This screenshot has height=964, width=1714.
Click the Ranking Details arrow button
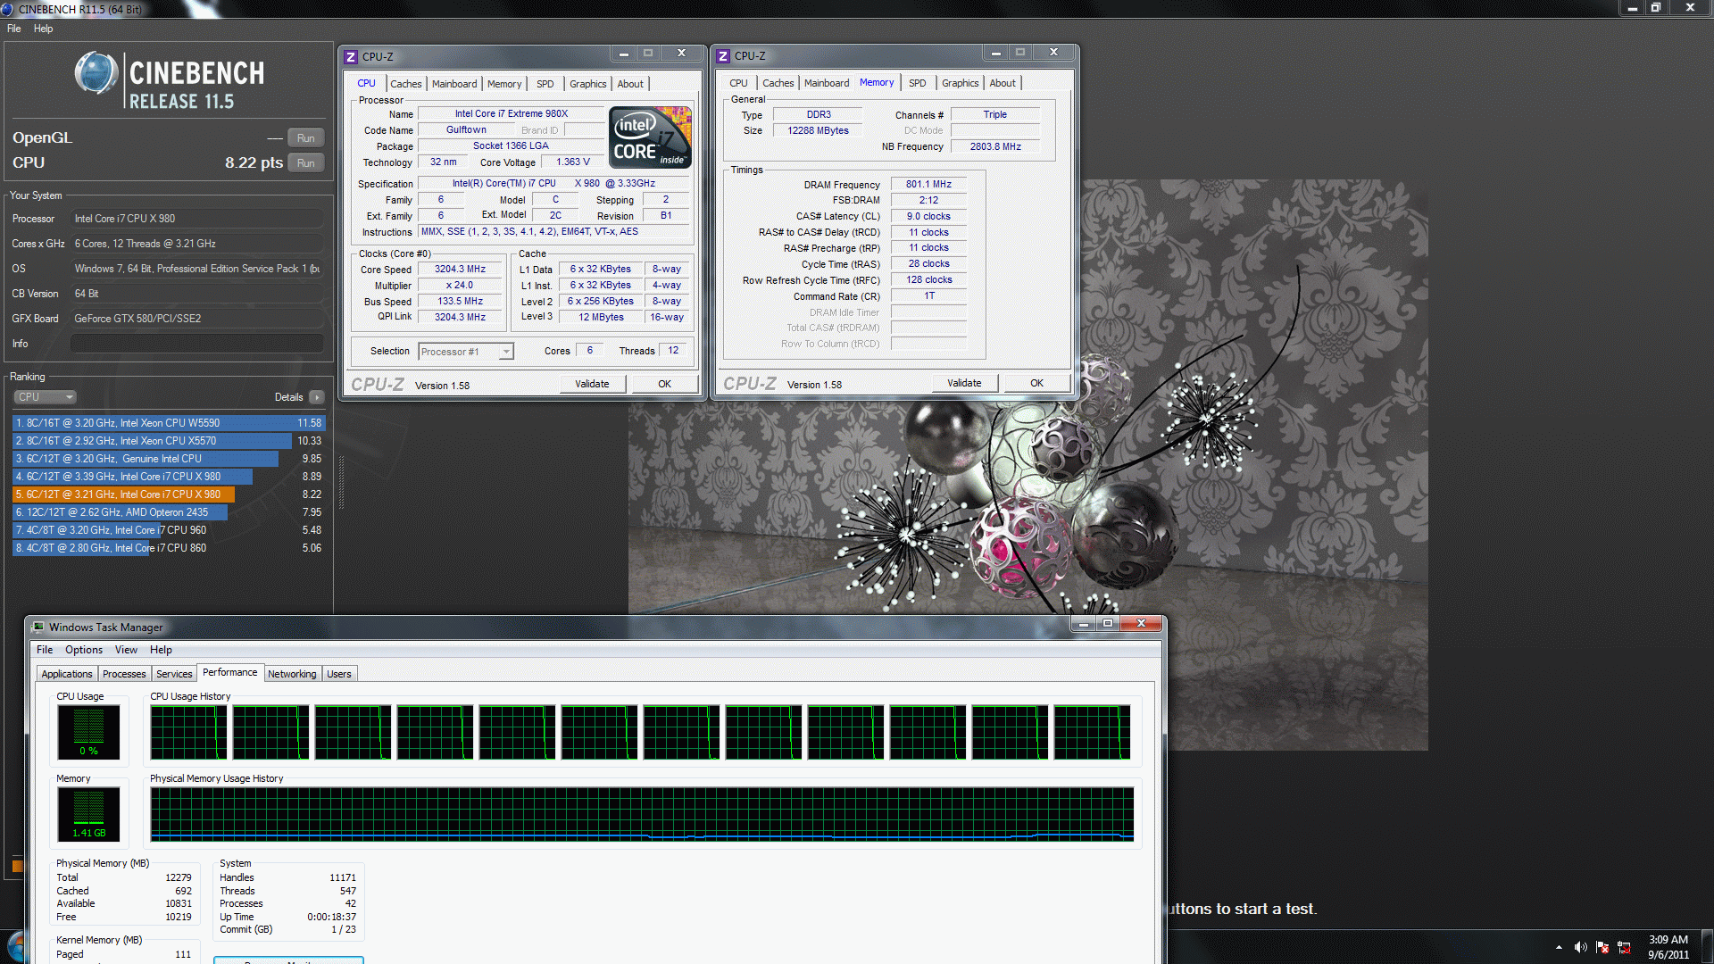(x=317, y=397)
